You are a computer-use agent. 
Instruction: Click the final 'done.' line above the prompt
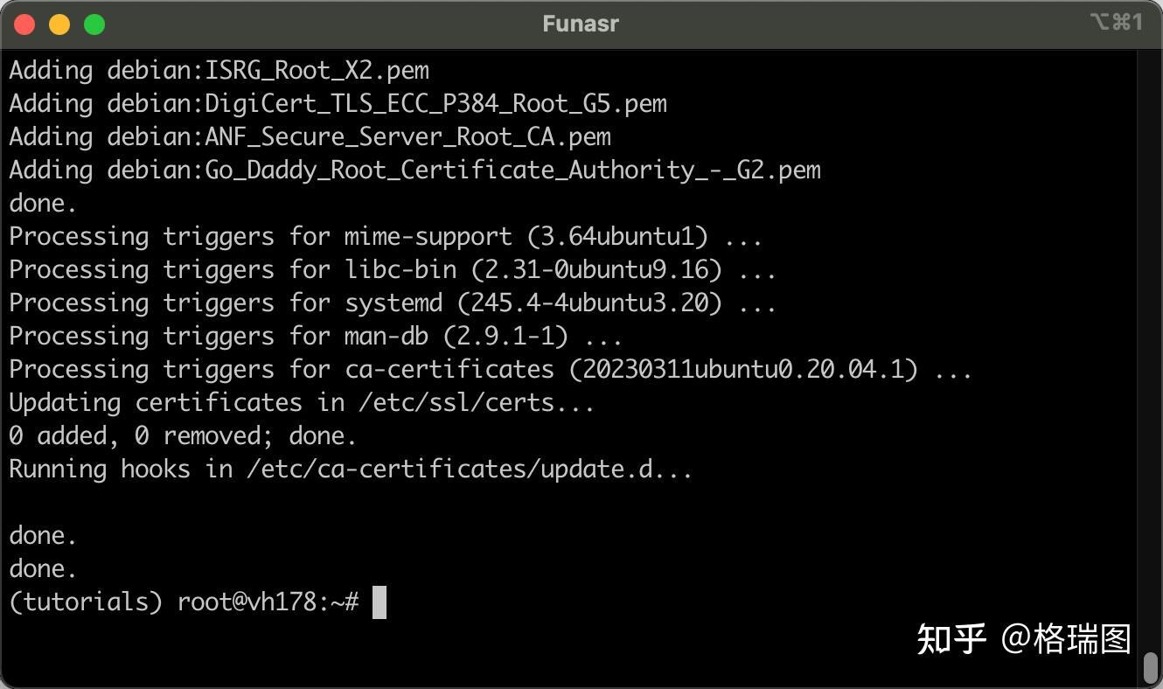pos(41,568)
